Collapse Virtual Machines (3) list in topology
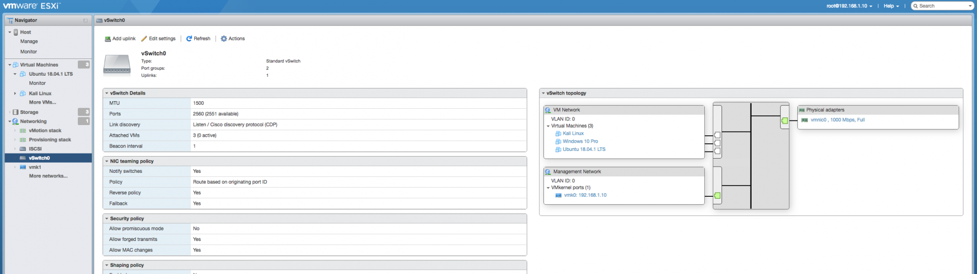This screenshot has height=274, width=977. 548,126
